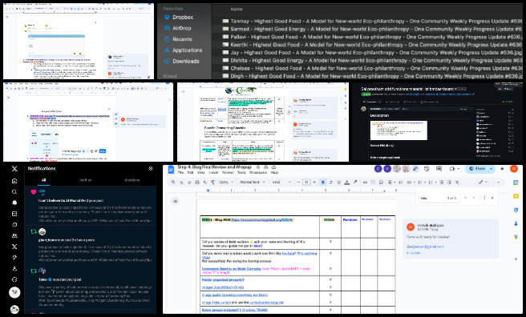Image resolution: width=526 pixels, height=317 pixels.
Task: Open Google Calendar in Docs side panel
Action: 516,183
